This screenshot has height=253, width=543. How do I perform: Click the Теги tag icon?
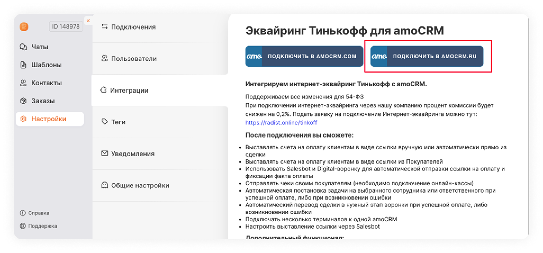point(105,122)
